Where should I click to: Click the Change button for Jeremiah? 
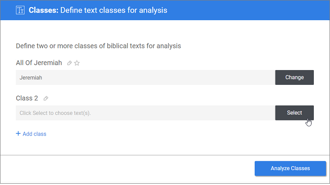(x=294, y=78)
